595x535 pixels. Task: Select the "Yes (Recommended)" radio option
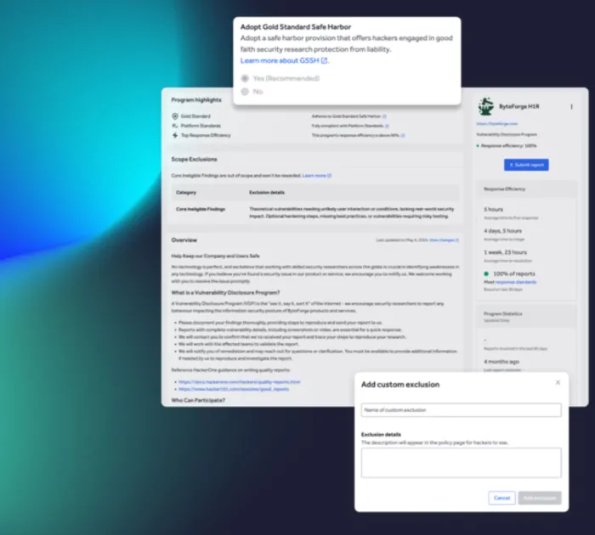click(x=246, y=78)
